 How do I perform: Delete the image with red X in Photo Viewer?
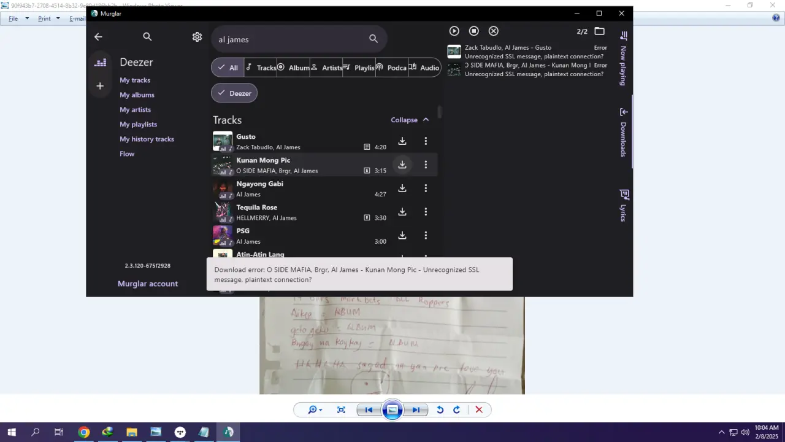pos(479,410)
